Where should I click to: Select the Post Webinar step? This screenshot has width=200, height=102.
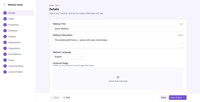pyautogui.click(x=18, y=54)
